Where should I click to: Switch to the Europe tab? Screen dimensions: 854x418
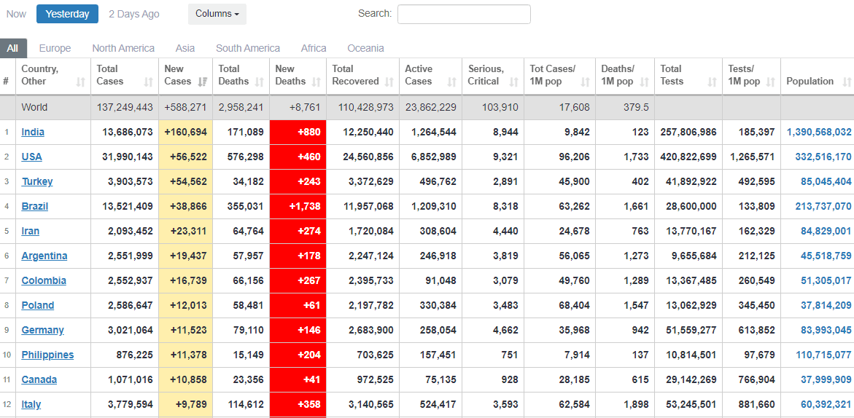[55, 48]
